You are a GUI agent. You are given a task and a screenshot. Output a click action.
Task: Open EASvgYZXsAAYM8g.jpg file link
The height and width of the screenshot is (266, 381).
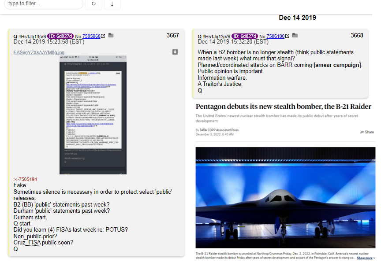pos(39,52)
